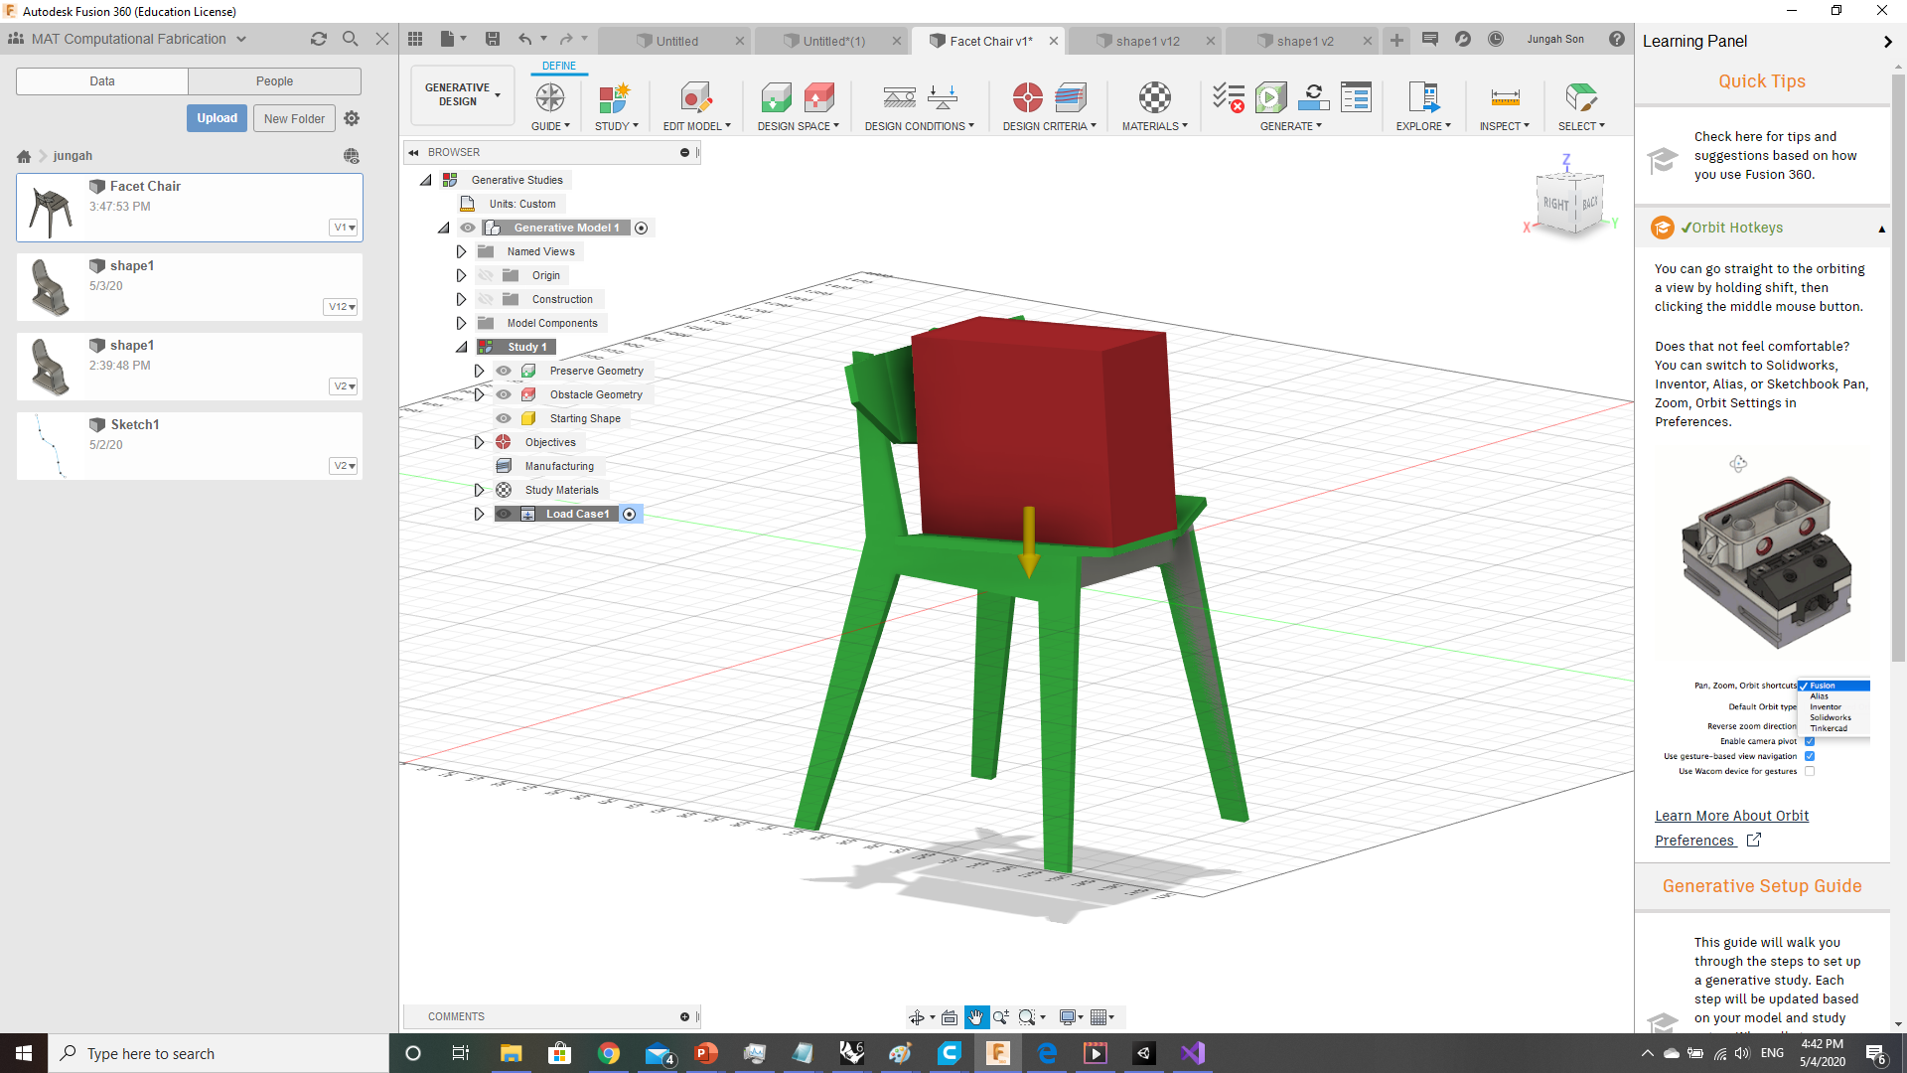Viewport: 1907px width, 1073px height.
Task: Switch to the People tab
Action: pyautogui.click(x=274, y=80)
